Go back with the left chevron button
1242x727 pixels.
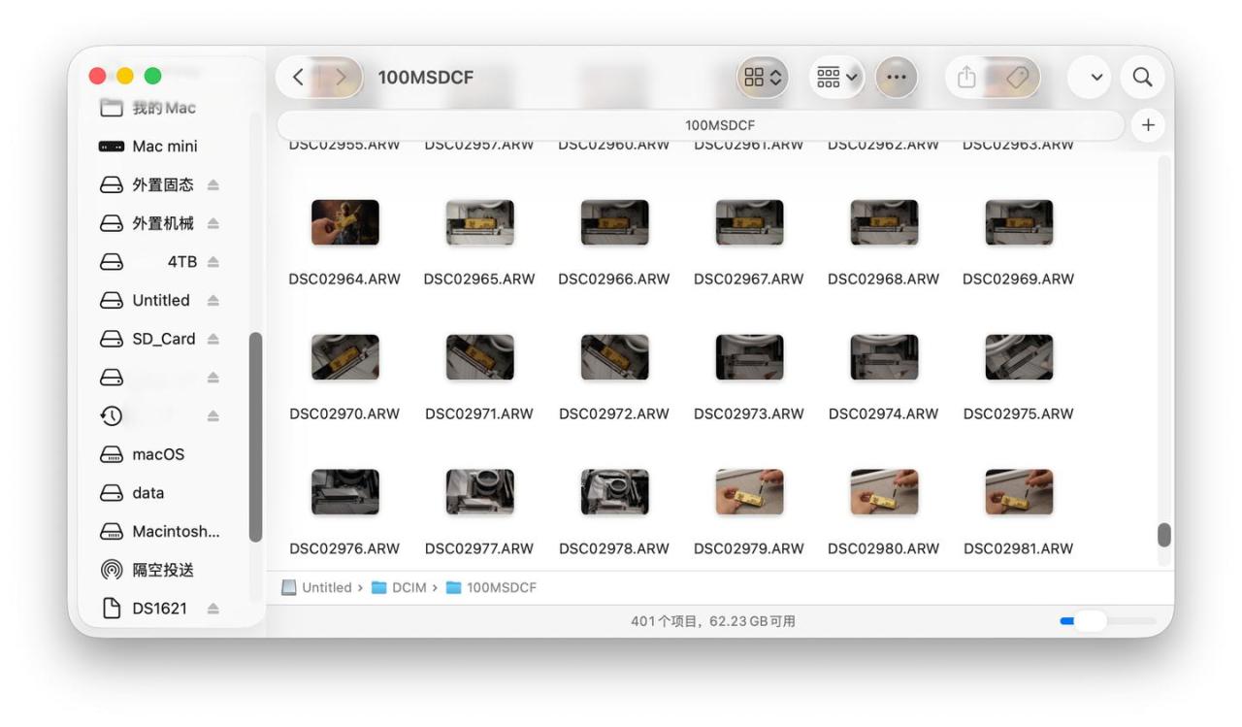[x=298, y=78]
